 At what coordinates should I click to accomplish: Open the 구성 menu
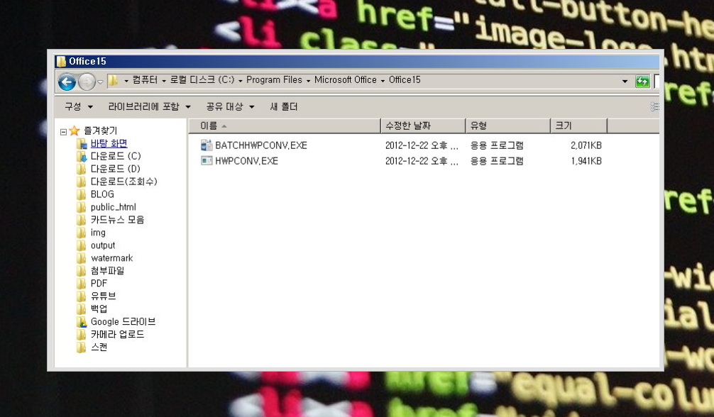[78, 106]
